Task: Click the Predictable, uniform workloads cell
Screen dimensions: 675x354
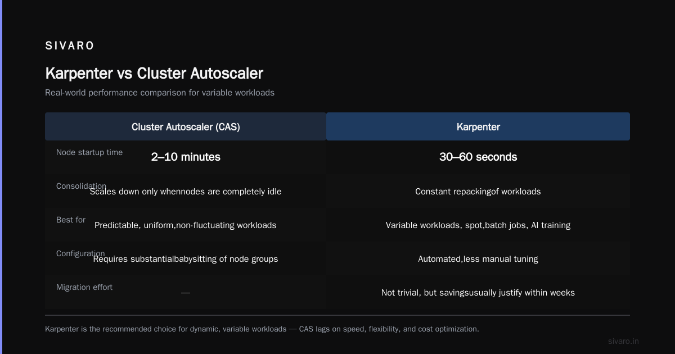Action: pyautogui.click(x=186, y=225)
